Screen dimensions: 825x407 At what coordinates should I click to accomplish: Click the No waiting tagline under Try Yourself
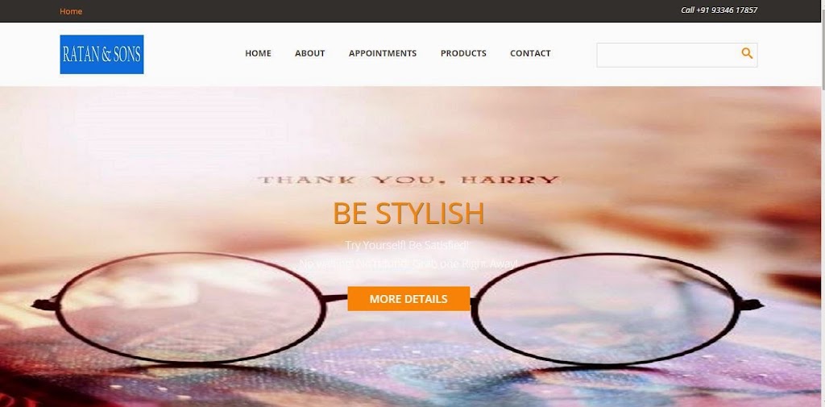(408, 264)
